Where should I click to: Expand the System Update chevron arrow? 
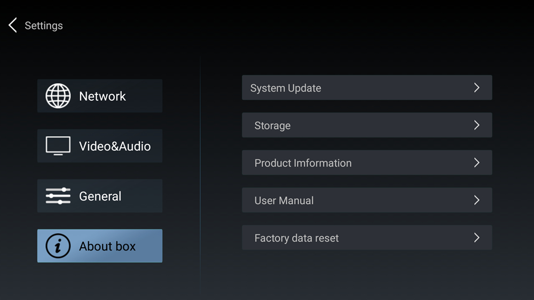point(477,88)
